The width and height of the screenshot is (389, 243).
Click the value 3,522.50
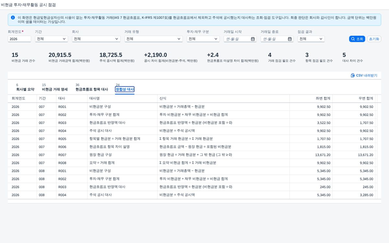(324, 123)
